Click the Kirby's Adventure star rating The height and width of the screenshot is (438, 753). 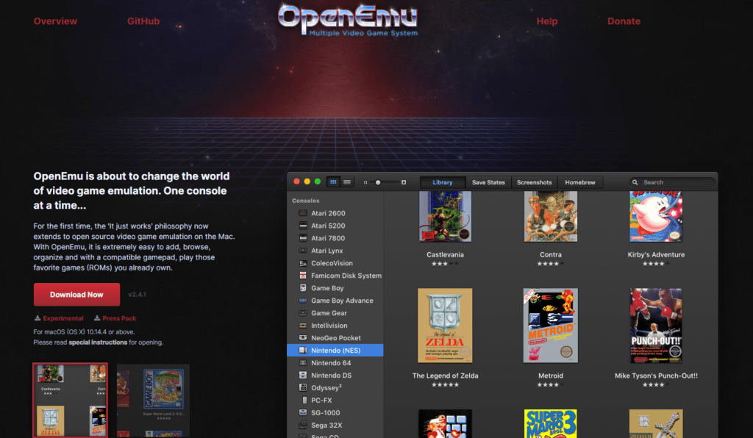click(656, 263)
